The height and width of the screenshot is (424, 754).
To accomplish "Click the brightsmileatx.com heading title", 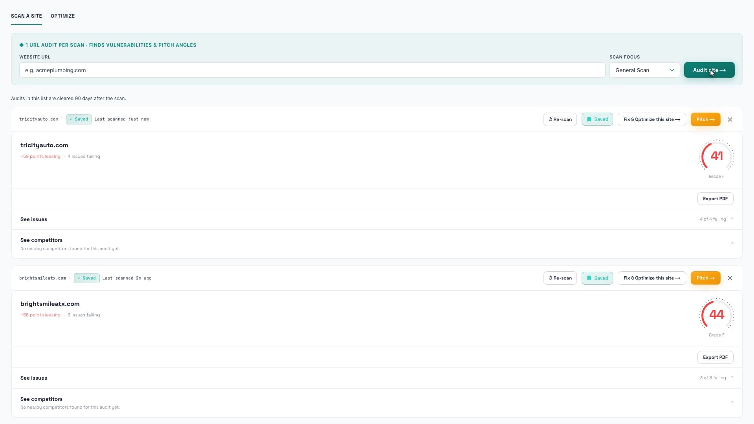I will (x=50, y=304).
